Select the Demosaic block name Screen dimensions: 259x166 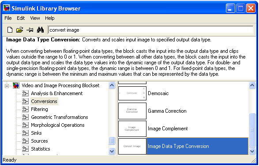point(158,93)
